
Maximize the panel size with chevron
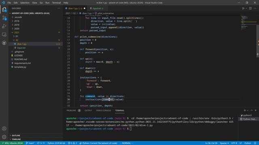click(x=252, y=110)
